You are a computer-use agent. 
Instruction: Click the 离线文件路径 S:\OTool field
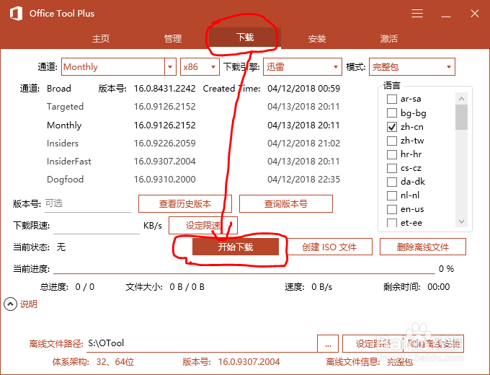tap(202, 343)
